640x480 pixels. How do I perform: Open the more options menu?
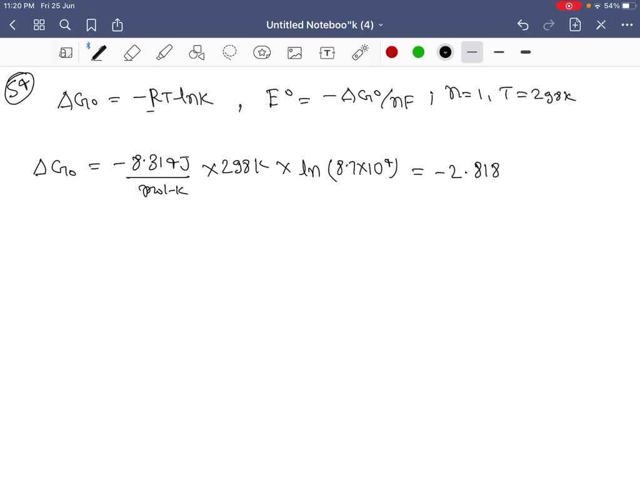tap(627, 25)
